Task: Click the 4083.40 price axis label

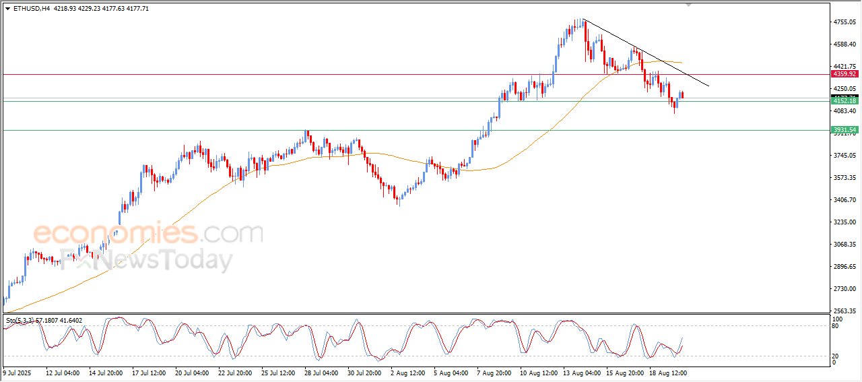Action: pyautogui.click(x=846, y=111)
